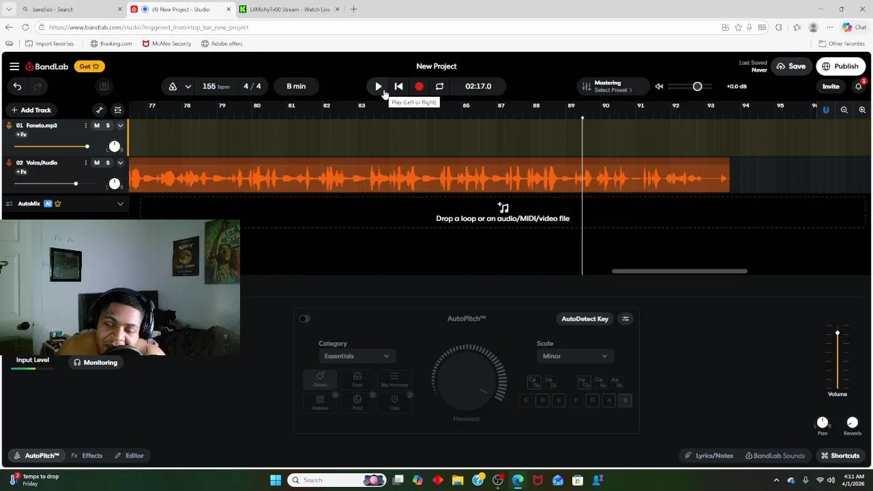The width and height of the screenshot is (873, 491).
Task: Mute the Voice/Audio track
Action: (97, 163)
